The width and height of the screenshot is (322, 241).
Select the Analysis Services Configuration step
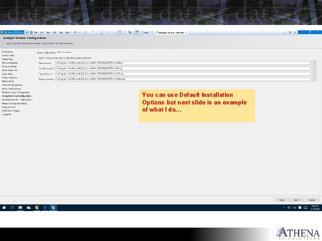(x=17, y=96)
